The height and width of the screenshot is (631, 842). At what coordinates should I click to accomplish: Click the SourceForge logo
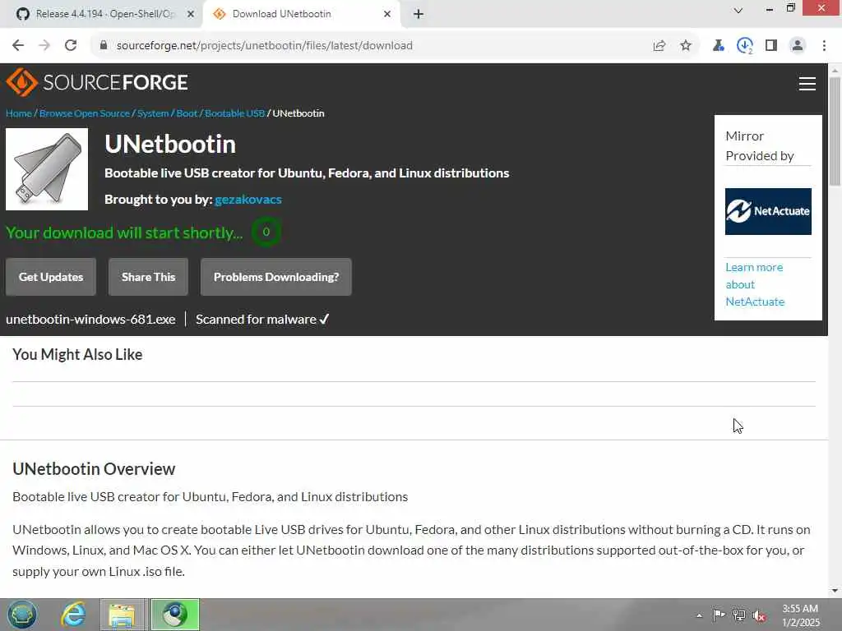(97, 82)
